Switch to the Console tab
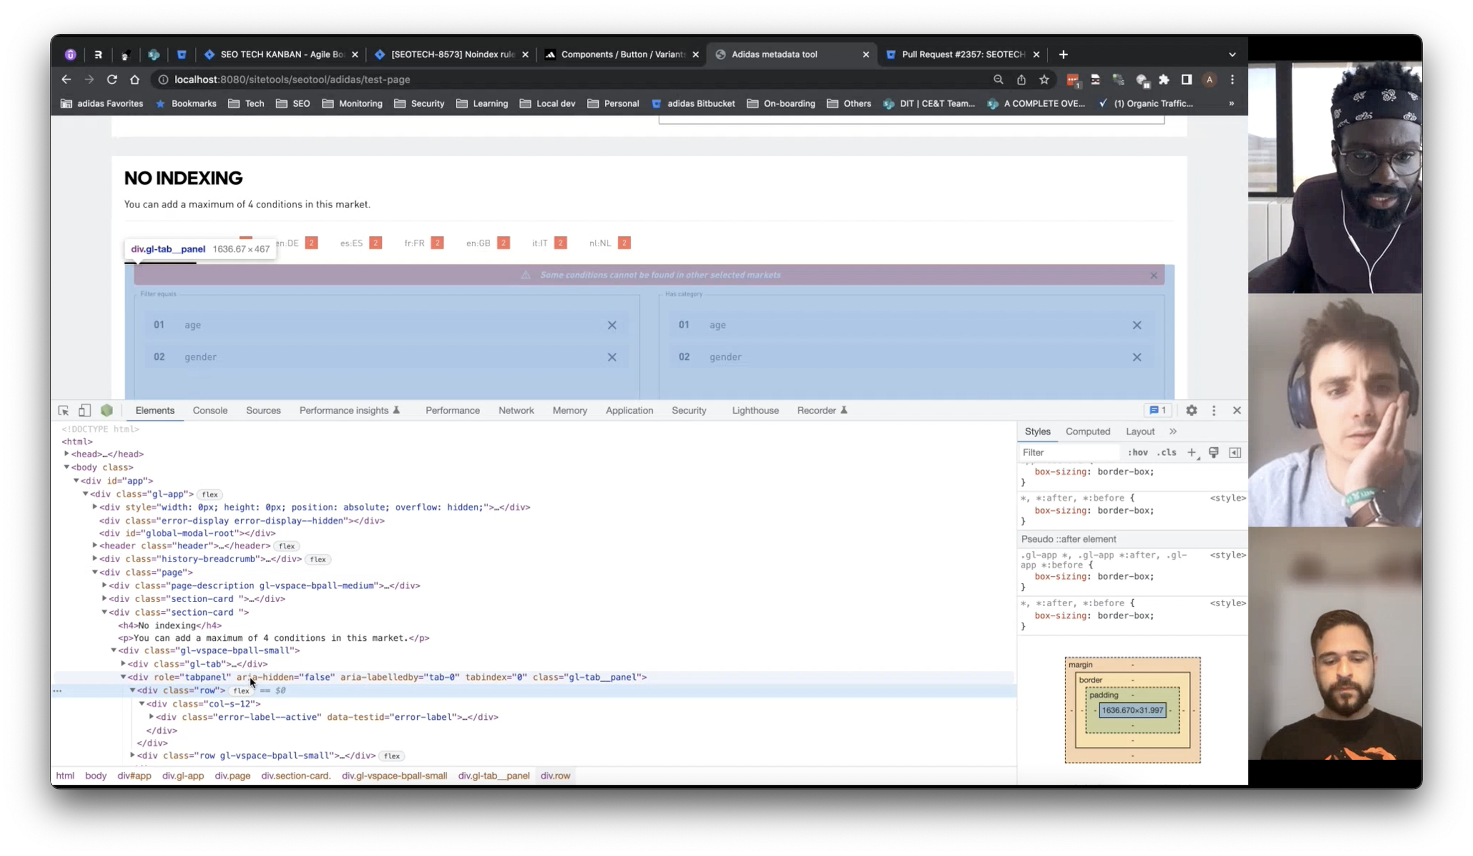Screen dimensions: 1473x856 coord(210,411)
